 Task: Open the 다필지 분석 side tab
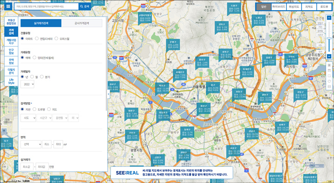point(11,71)
